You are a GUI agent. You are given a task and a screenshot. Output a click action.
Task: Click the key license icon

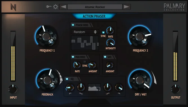[49, 7]
